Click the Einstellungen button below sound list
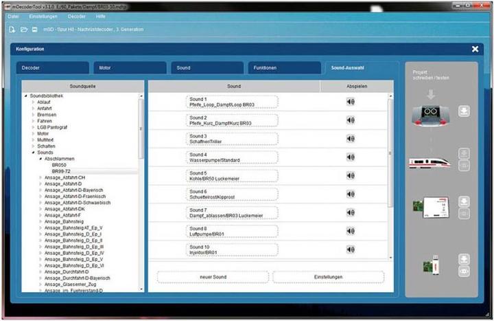This screenshot has height=321, width=494. point(328,277)
